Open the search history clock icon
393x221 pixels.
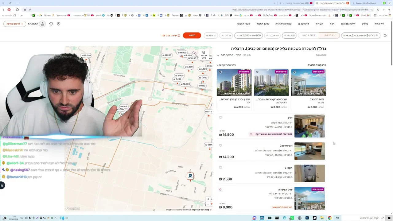pyautogui.click(x=385, y=36)
